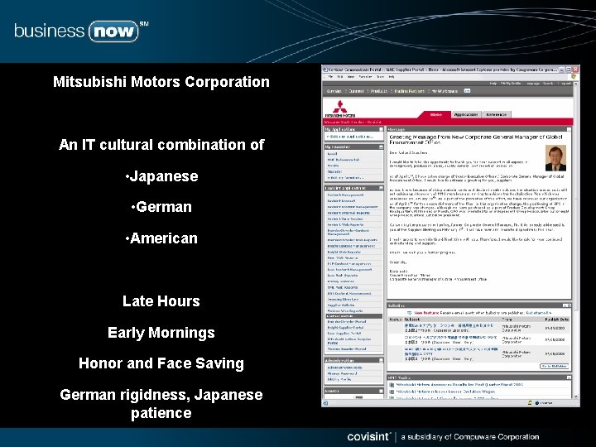This screenshot has width=596, height=447.
Task: Open the View menu in Internet Explorer
Action: point(351,77)
